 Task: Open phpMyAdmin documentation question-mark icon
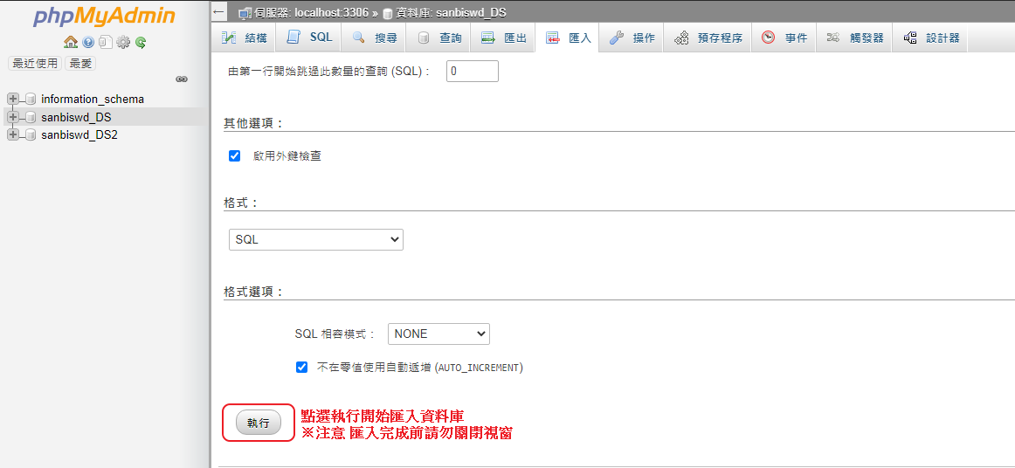[88, 42]
